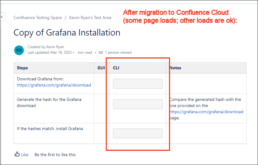Click the Like link text
The image size is (258, 165).
pos(25,155)
